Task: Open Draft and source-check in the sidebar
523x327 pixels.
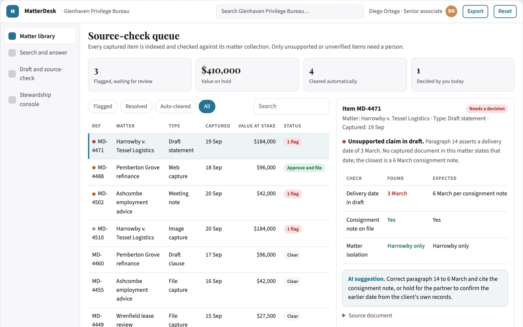Action: [x=40, y=74]
